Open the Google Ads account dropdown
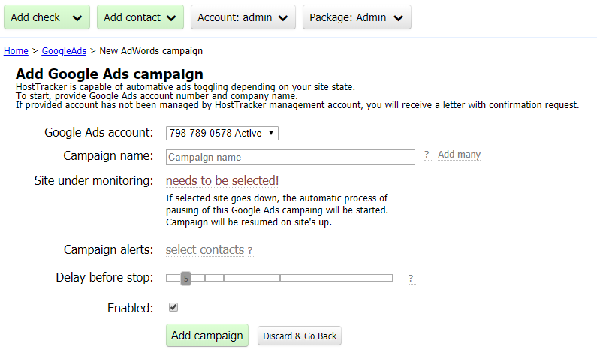 click(x=222, y=133)
